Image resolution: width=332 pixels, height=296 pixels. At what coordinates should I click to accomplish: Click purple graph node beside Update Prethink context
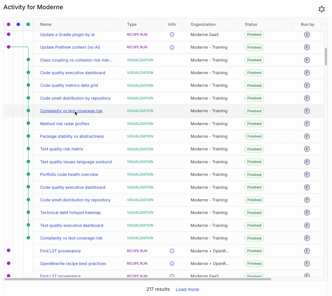point(8,47)
